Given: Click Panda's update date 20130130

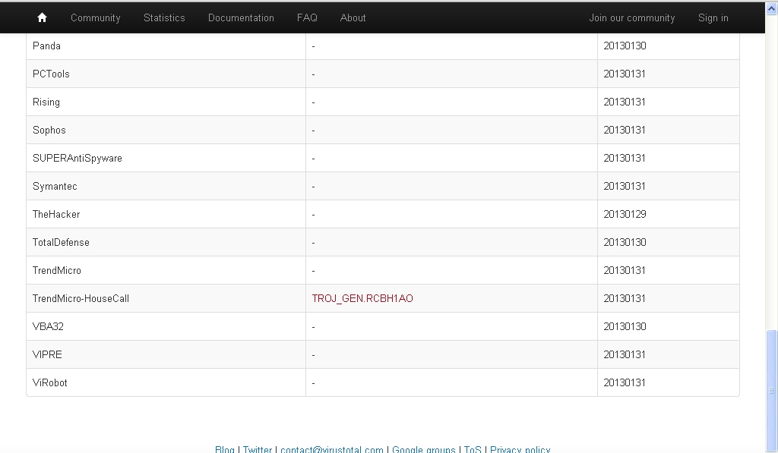Looking at the screenshot, I should pyautogui.click(x=625, y=46).
